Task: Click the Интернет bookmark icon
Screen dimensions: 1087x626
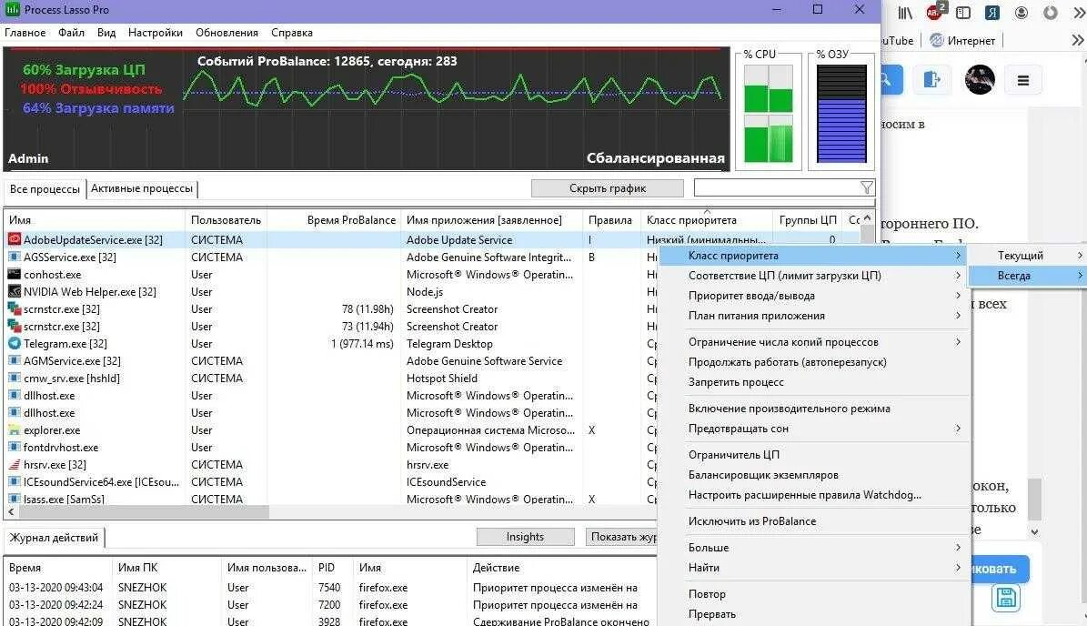Action: [937, 40]
